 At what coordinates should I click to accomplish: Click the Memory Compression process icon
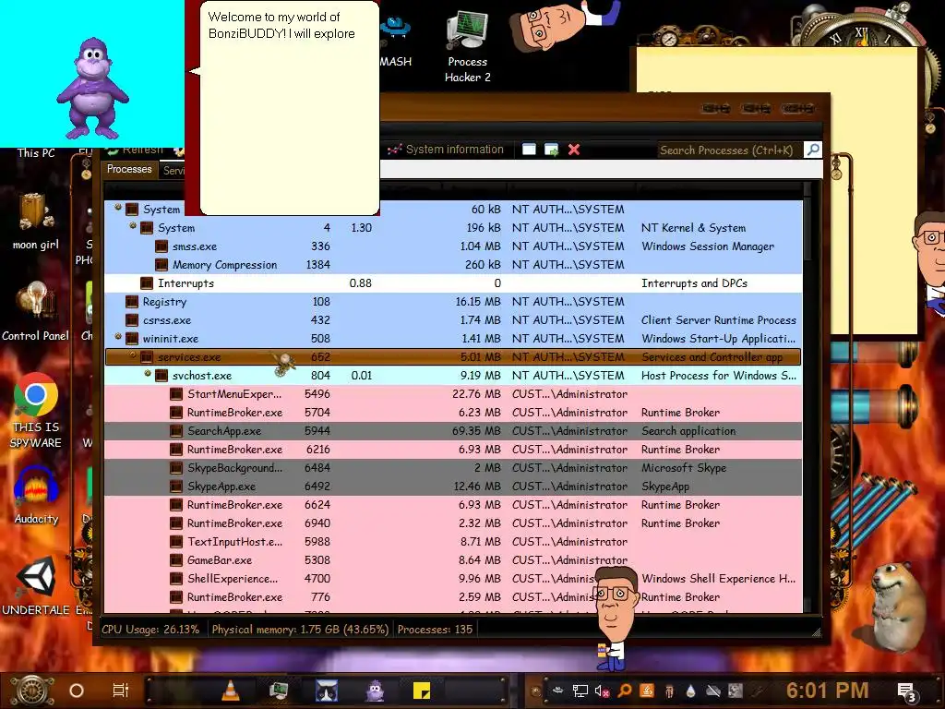(161, 265)
